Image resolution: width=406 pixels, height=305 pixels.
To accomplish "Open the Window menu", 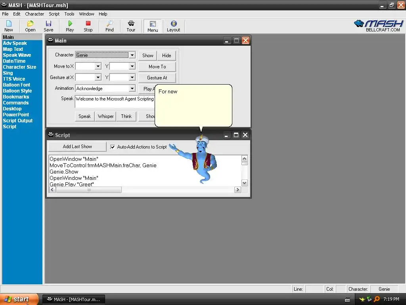I will (86, 14).
